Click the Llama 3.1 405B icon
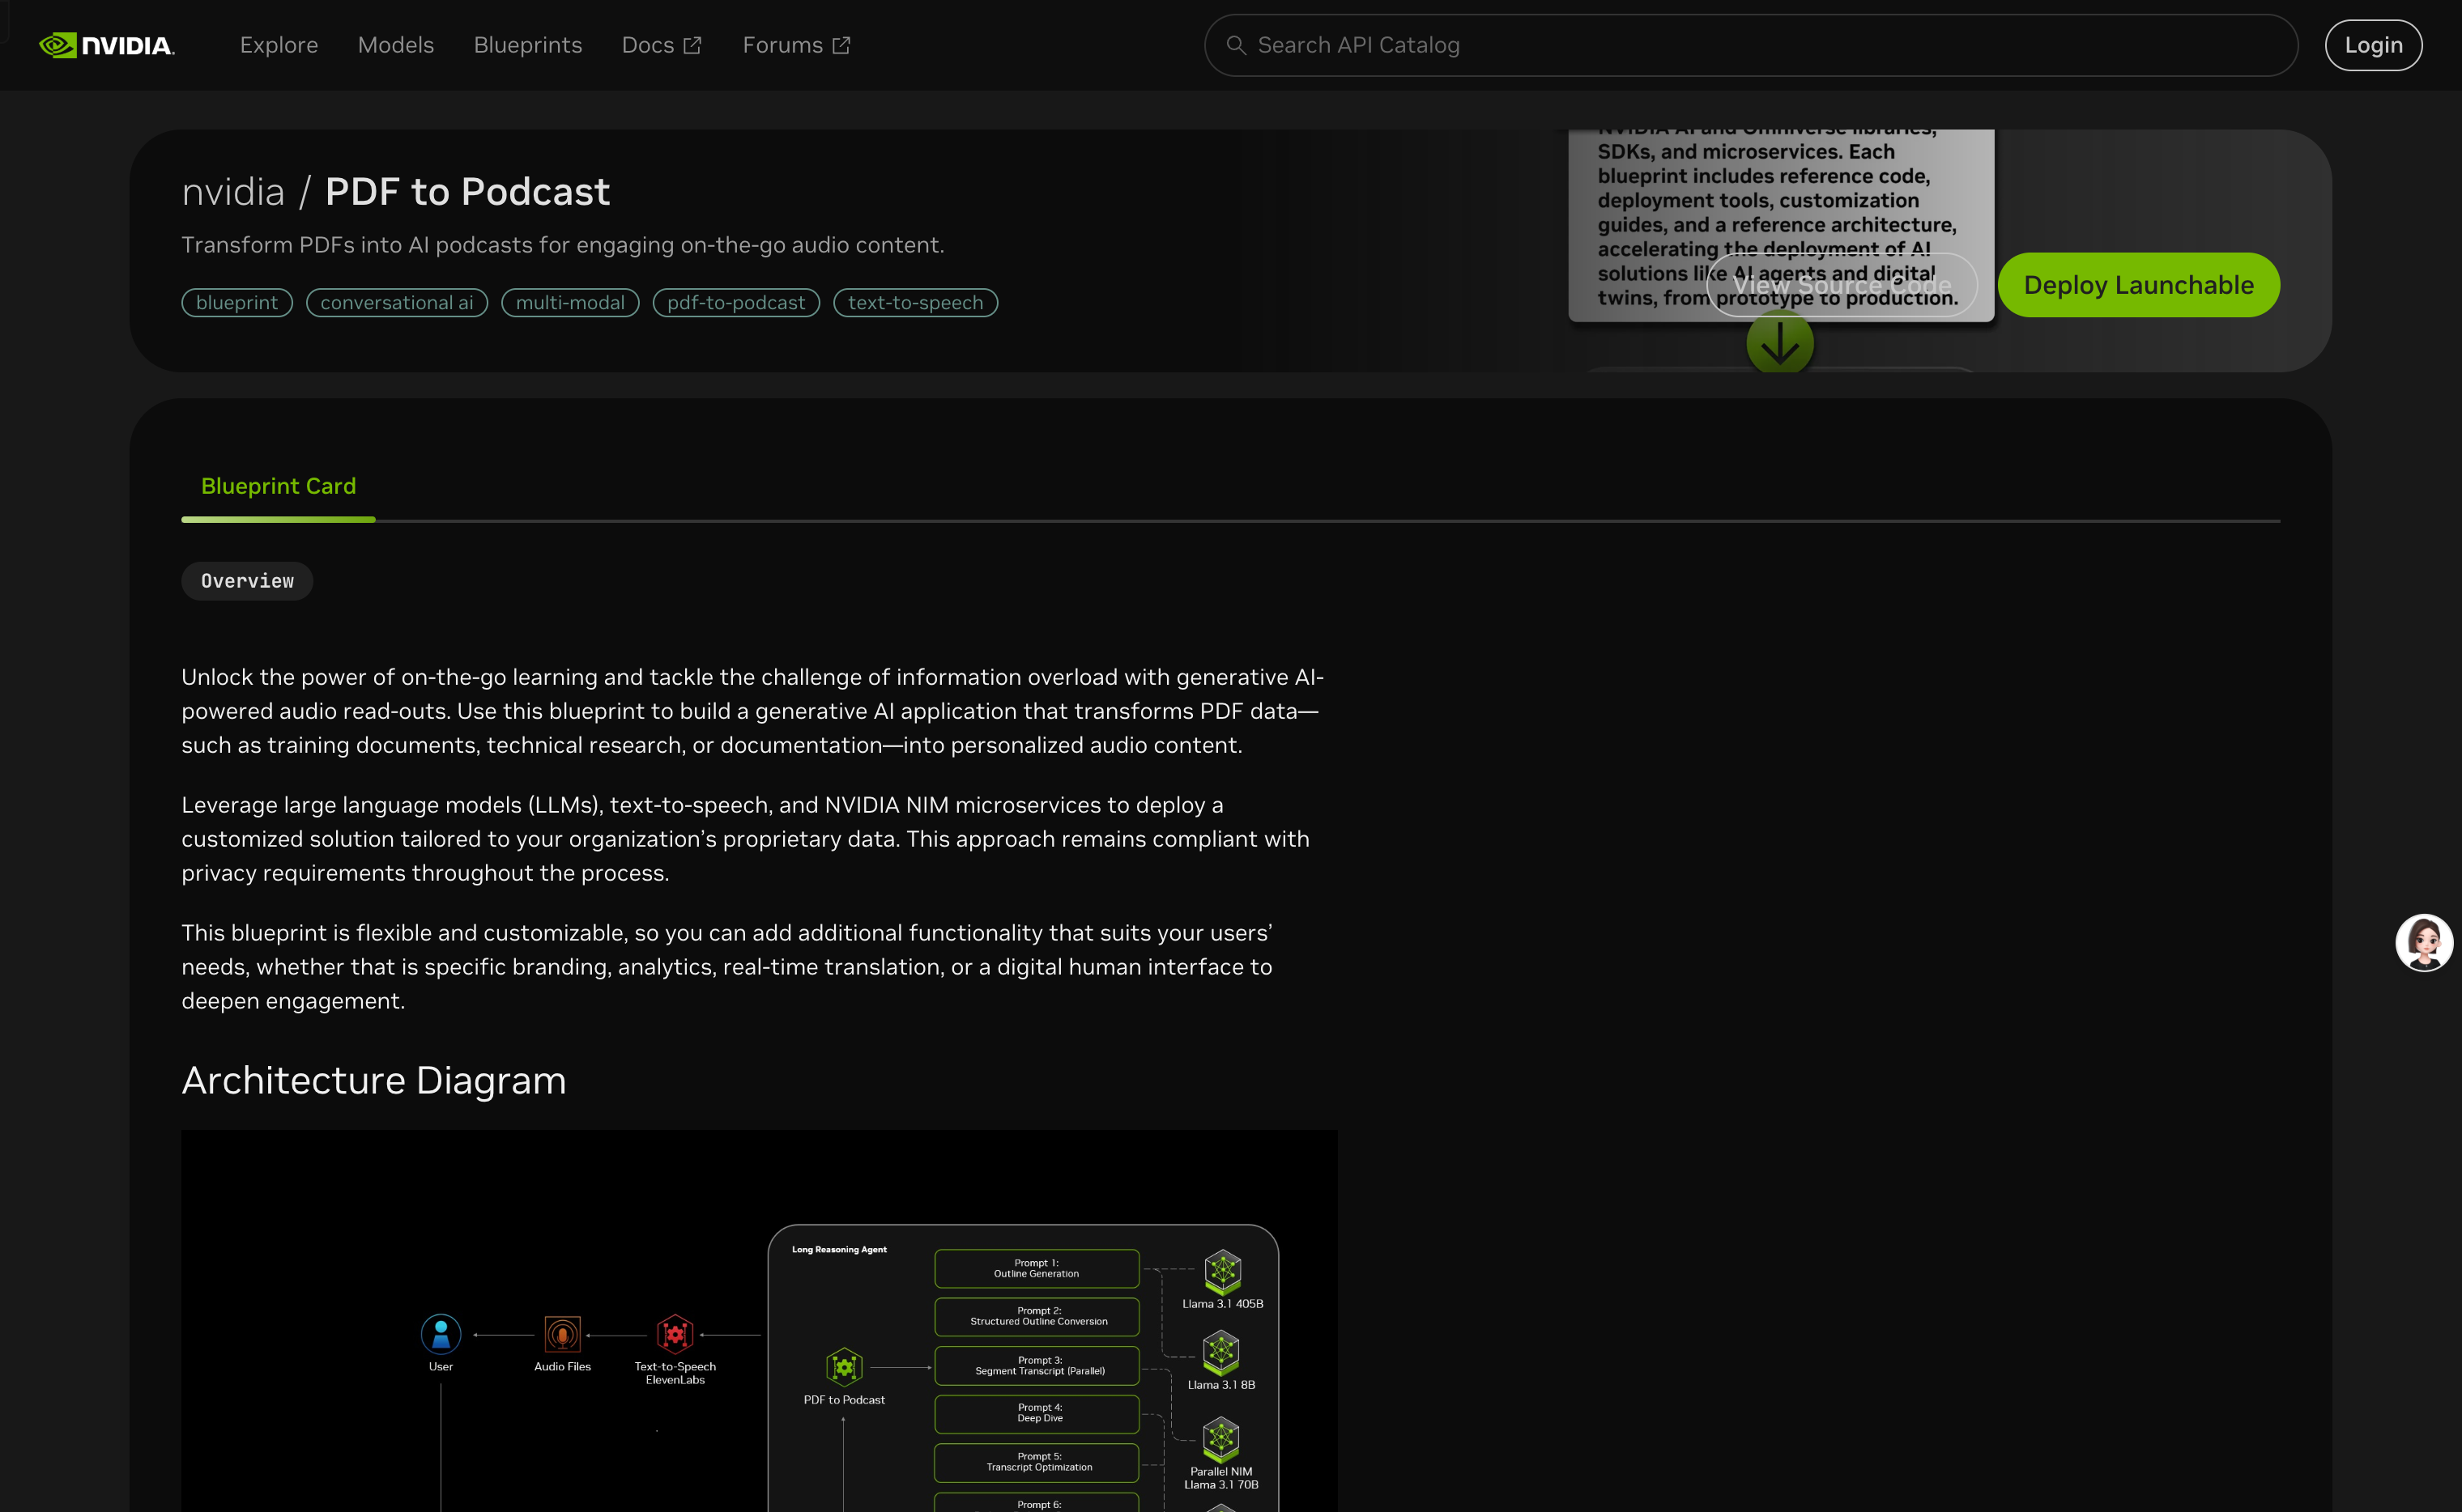This screenshot has height=1512, width=2462. [x=1223, y=1271]
